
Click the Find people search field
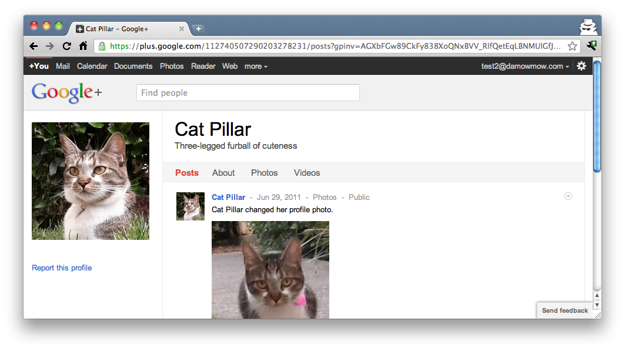248,93
